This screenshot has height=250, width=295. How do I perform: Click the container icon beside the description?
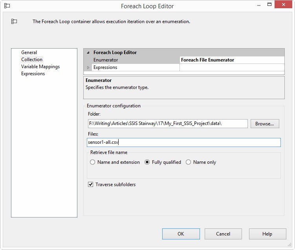pos(14,22)
